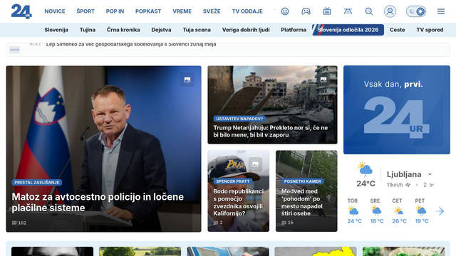The height and width of the screenshot is (256, 456).
Task: Go to Tuja scena section
Action: pos(197,30)
